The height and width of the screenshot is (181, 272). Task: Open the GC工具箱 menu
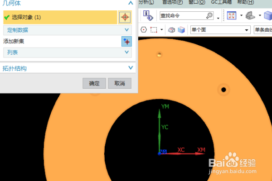click(x=221, y=2)
